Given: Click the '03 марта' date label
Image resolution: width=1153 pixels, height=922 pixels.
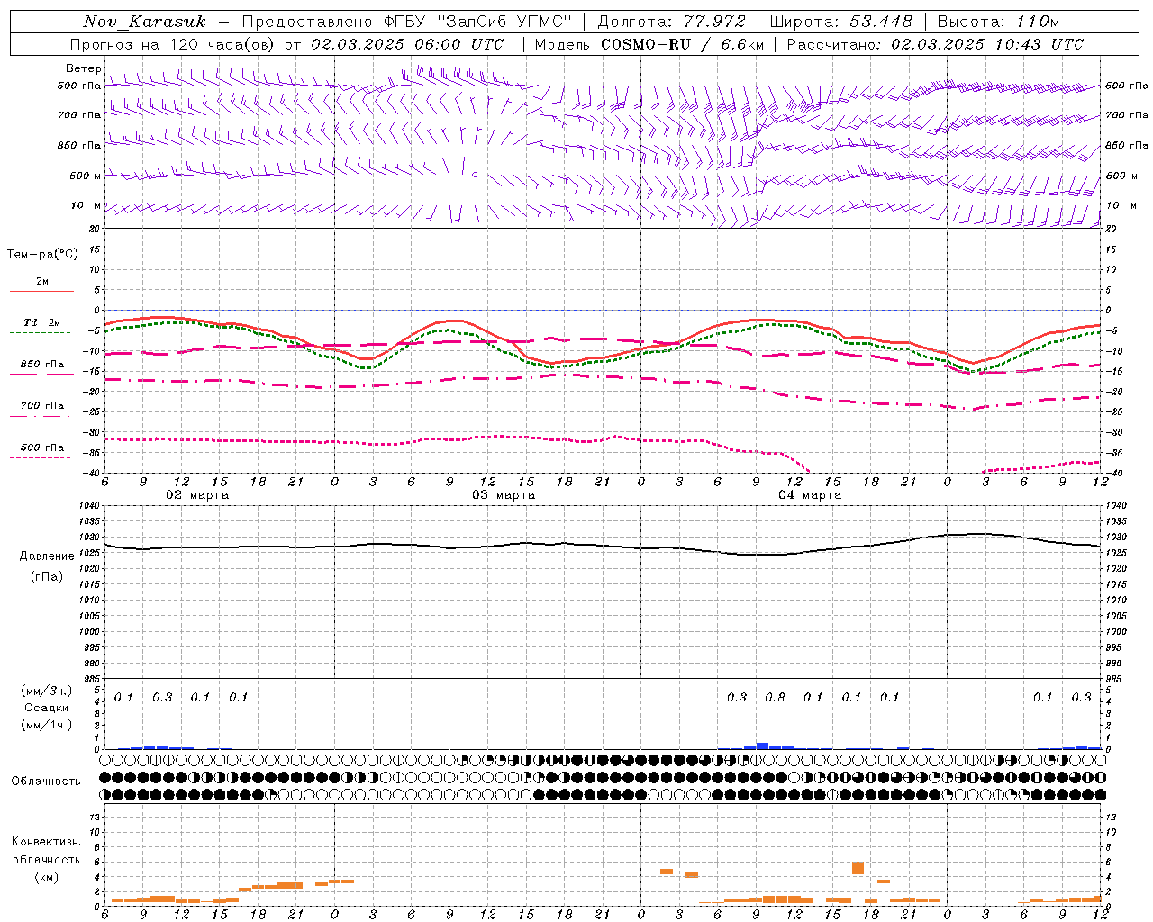Looking at the screenshot, I should (x=504, y=495).
